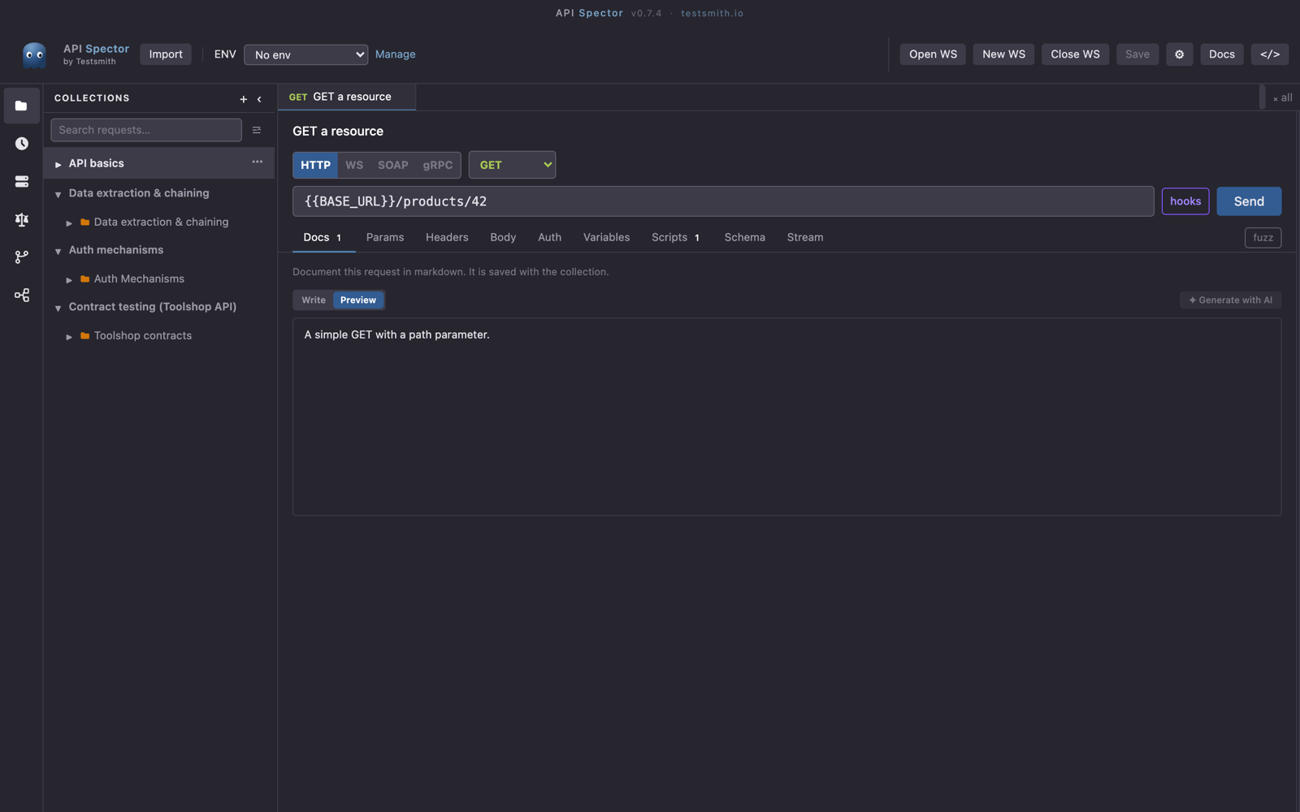Viewport: 1300px width, 812px height.
Task: Add a new collection with plus icon
Action: tap(243, 99)
